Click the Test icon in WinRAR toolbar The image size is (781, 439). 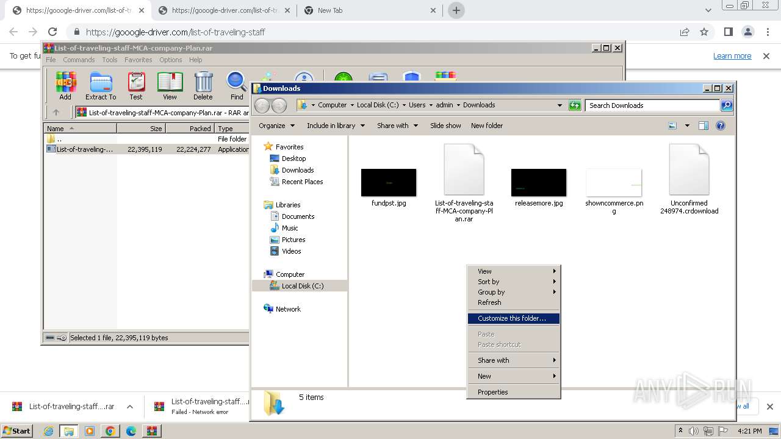click(x=136, y=85)
